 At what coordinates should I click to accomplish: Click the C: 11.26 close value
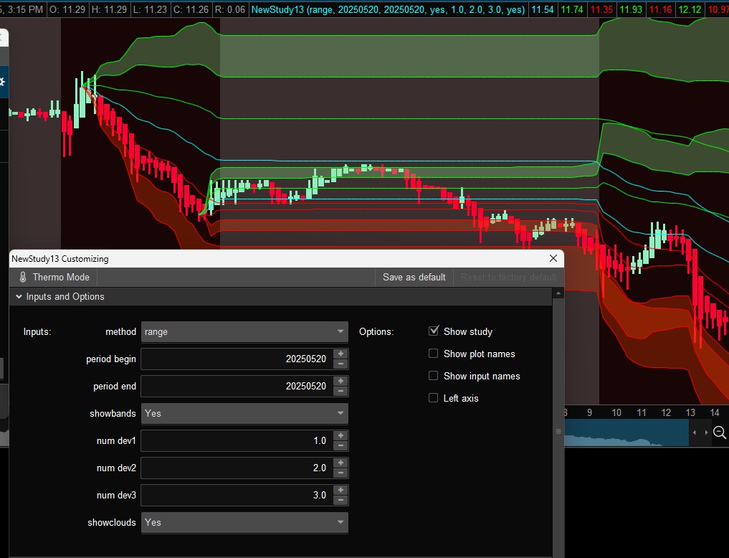point(191,9)
